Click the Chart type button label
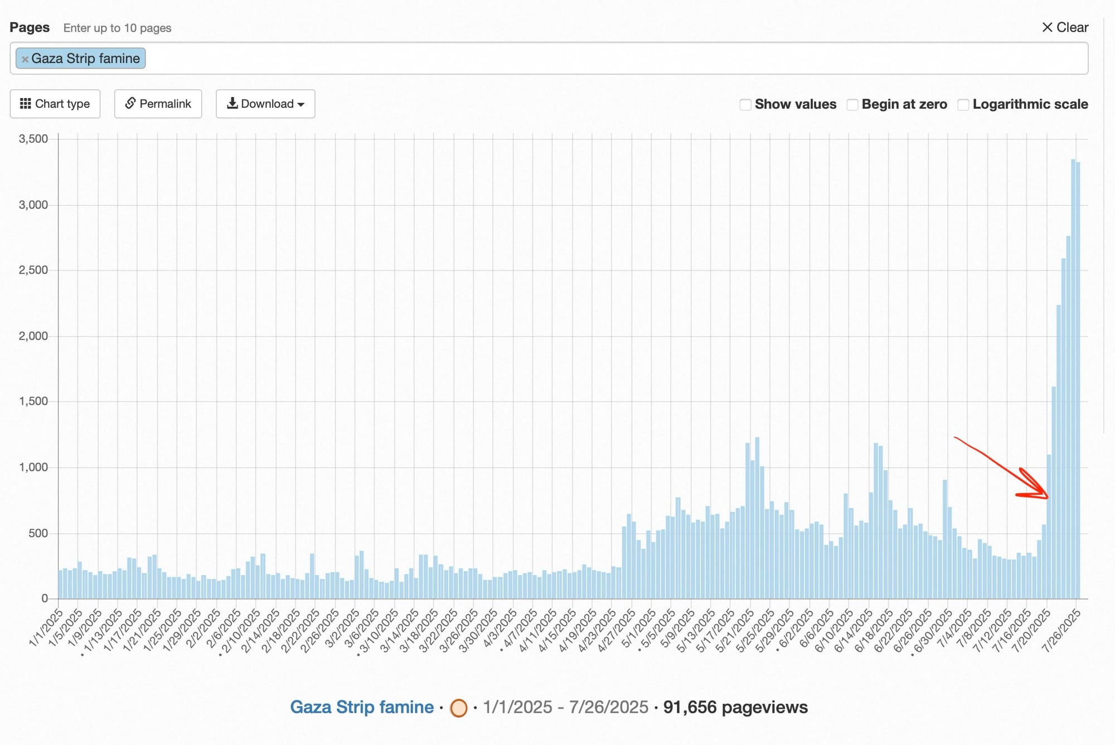Screen dimensions: 1115x745 tap(62, 104)
